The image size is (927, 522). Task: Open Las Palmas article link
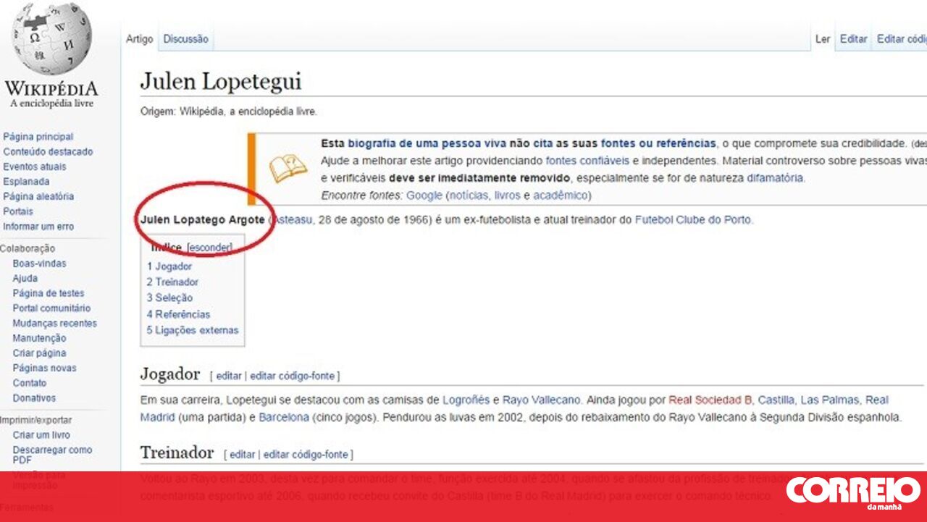[x=830, y=400]
